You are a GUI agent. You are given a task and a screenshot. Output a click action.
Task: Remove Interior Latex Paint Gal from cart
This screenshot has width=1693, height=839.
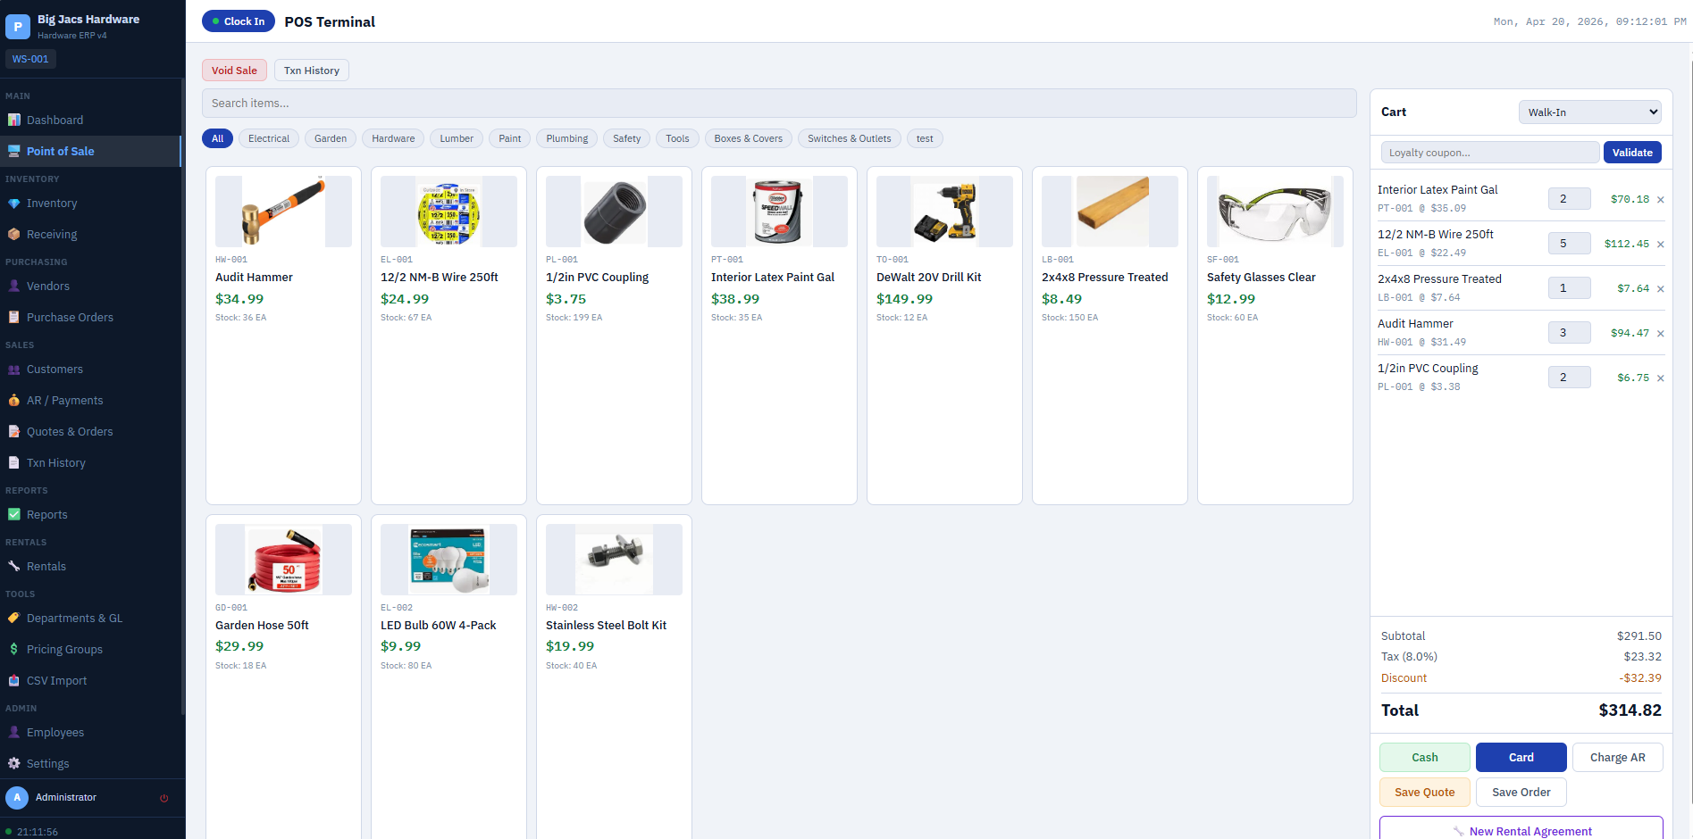1661,200
